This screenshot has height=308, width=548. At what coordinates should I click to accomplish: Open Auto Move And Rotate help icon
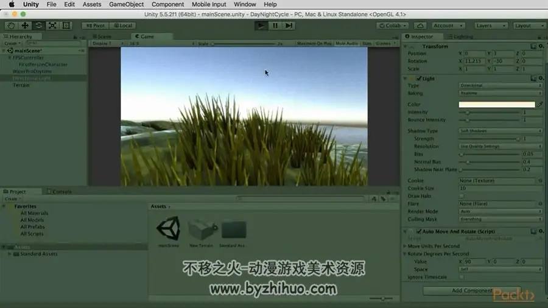click(533, 231)
